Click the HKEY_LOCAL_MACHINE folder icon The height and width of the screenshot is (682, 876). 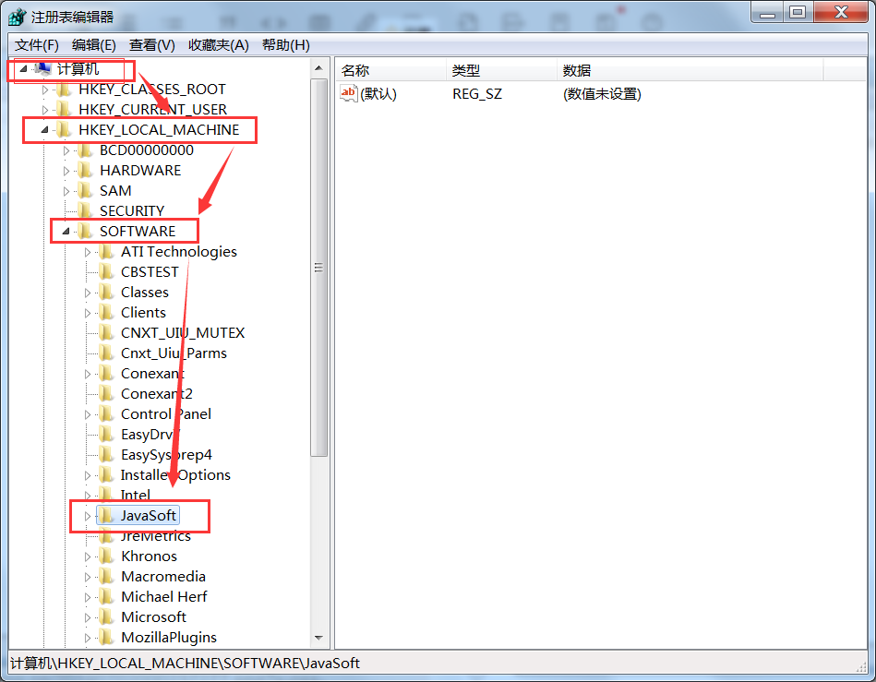(x=65, y=129)
